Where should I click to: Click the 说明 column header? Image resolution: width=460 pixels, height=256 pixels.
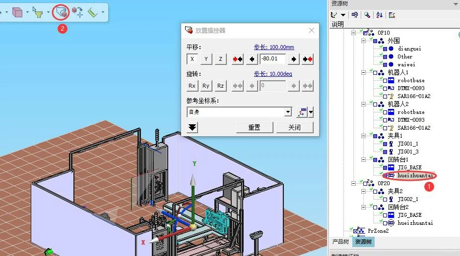337,24
